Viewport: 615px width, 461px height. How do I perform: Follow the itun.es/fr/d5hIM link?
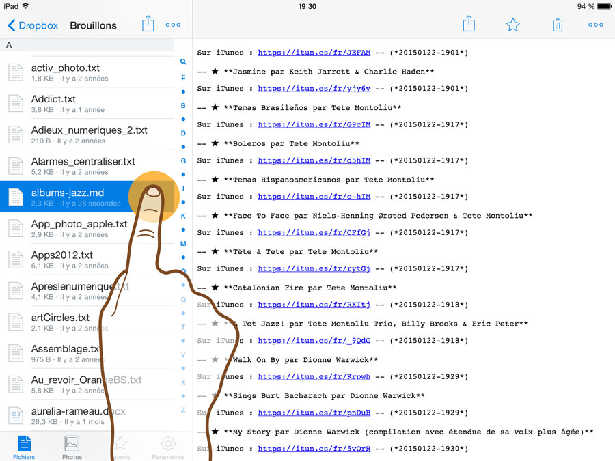pyautogui.click(x=314, y=160)
